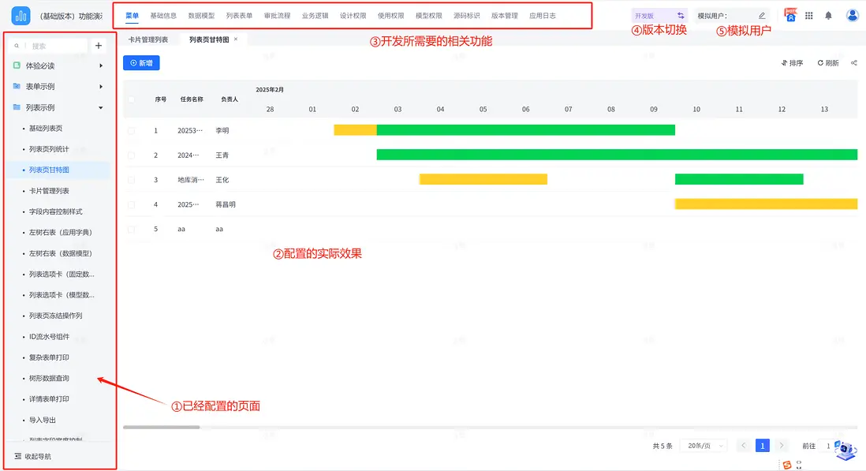
Task: Open the 20条/页 page size dropdown
Action: (705, 446)
